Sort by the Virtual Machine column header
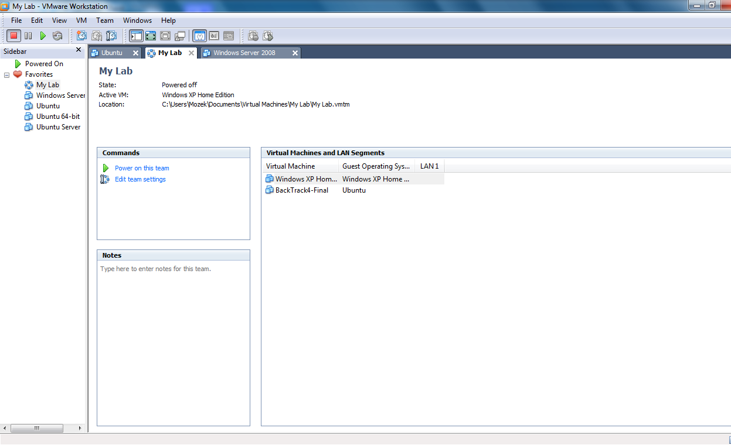 [x=300, y=166]
